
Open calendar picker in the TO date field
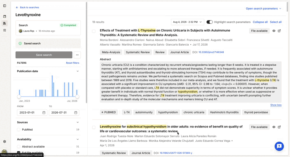(x=76, y=113)
